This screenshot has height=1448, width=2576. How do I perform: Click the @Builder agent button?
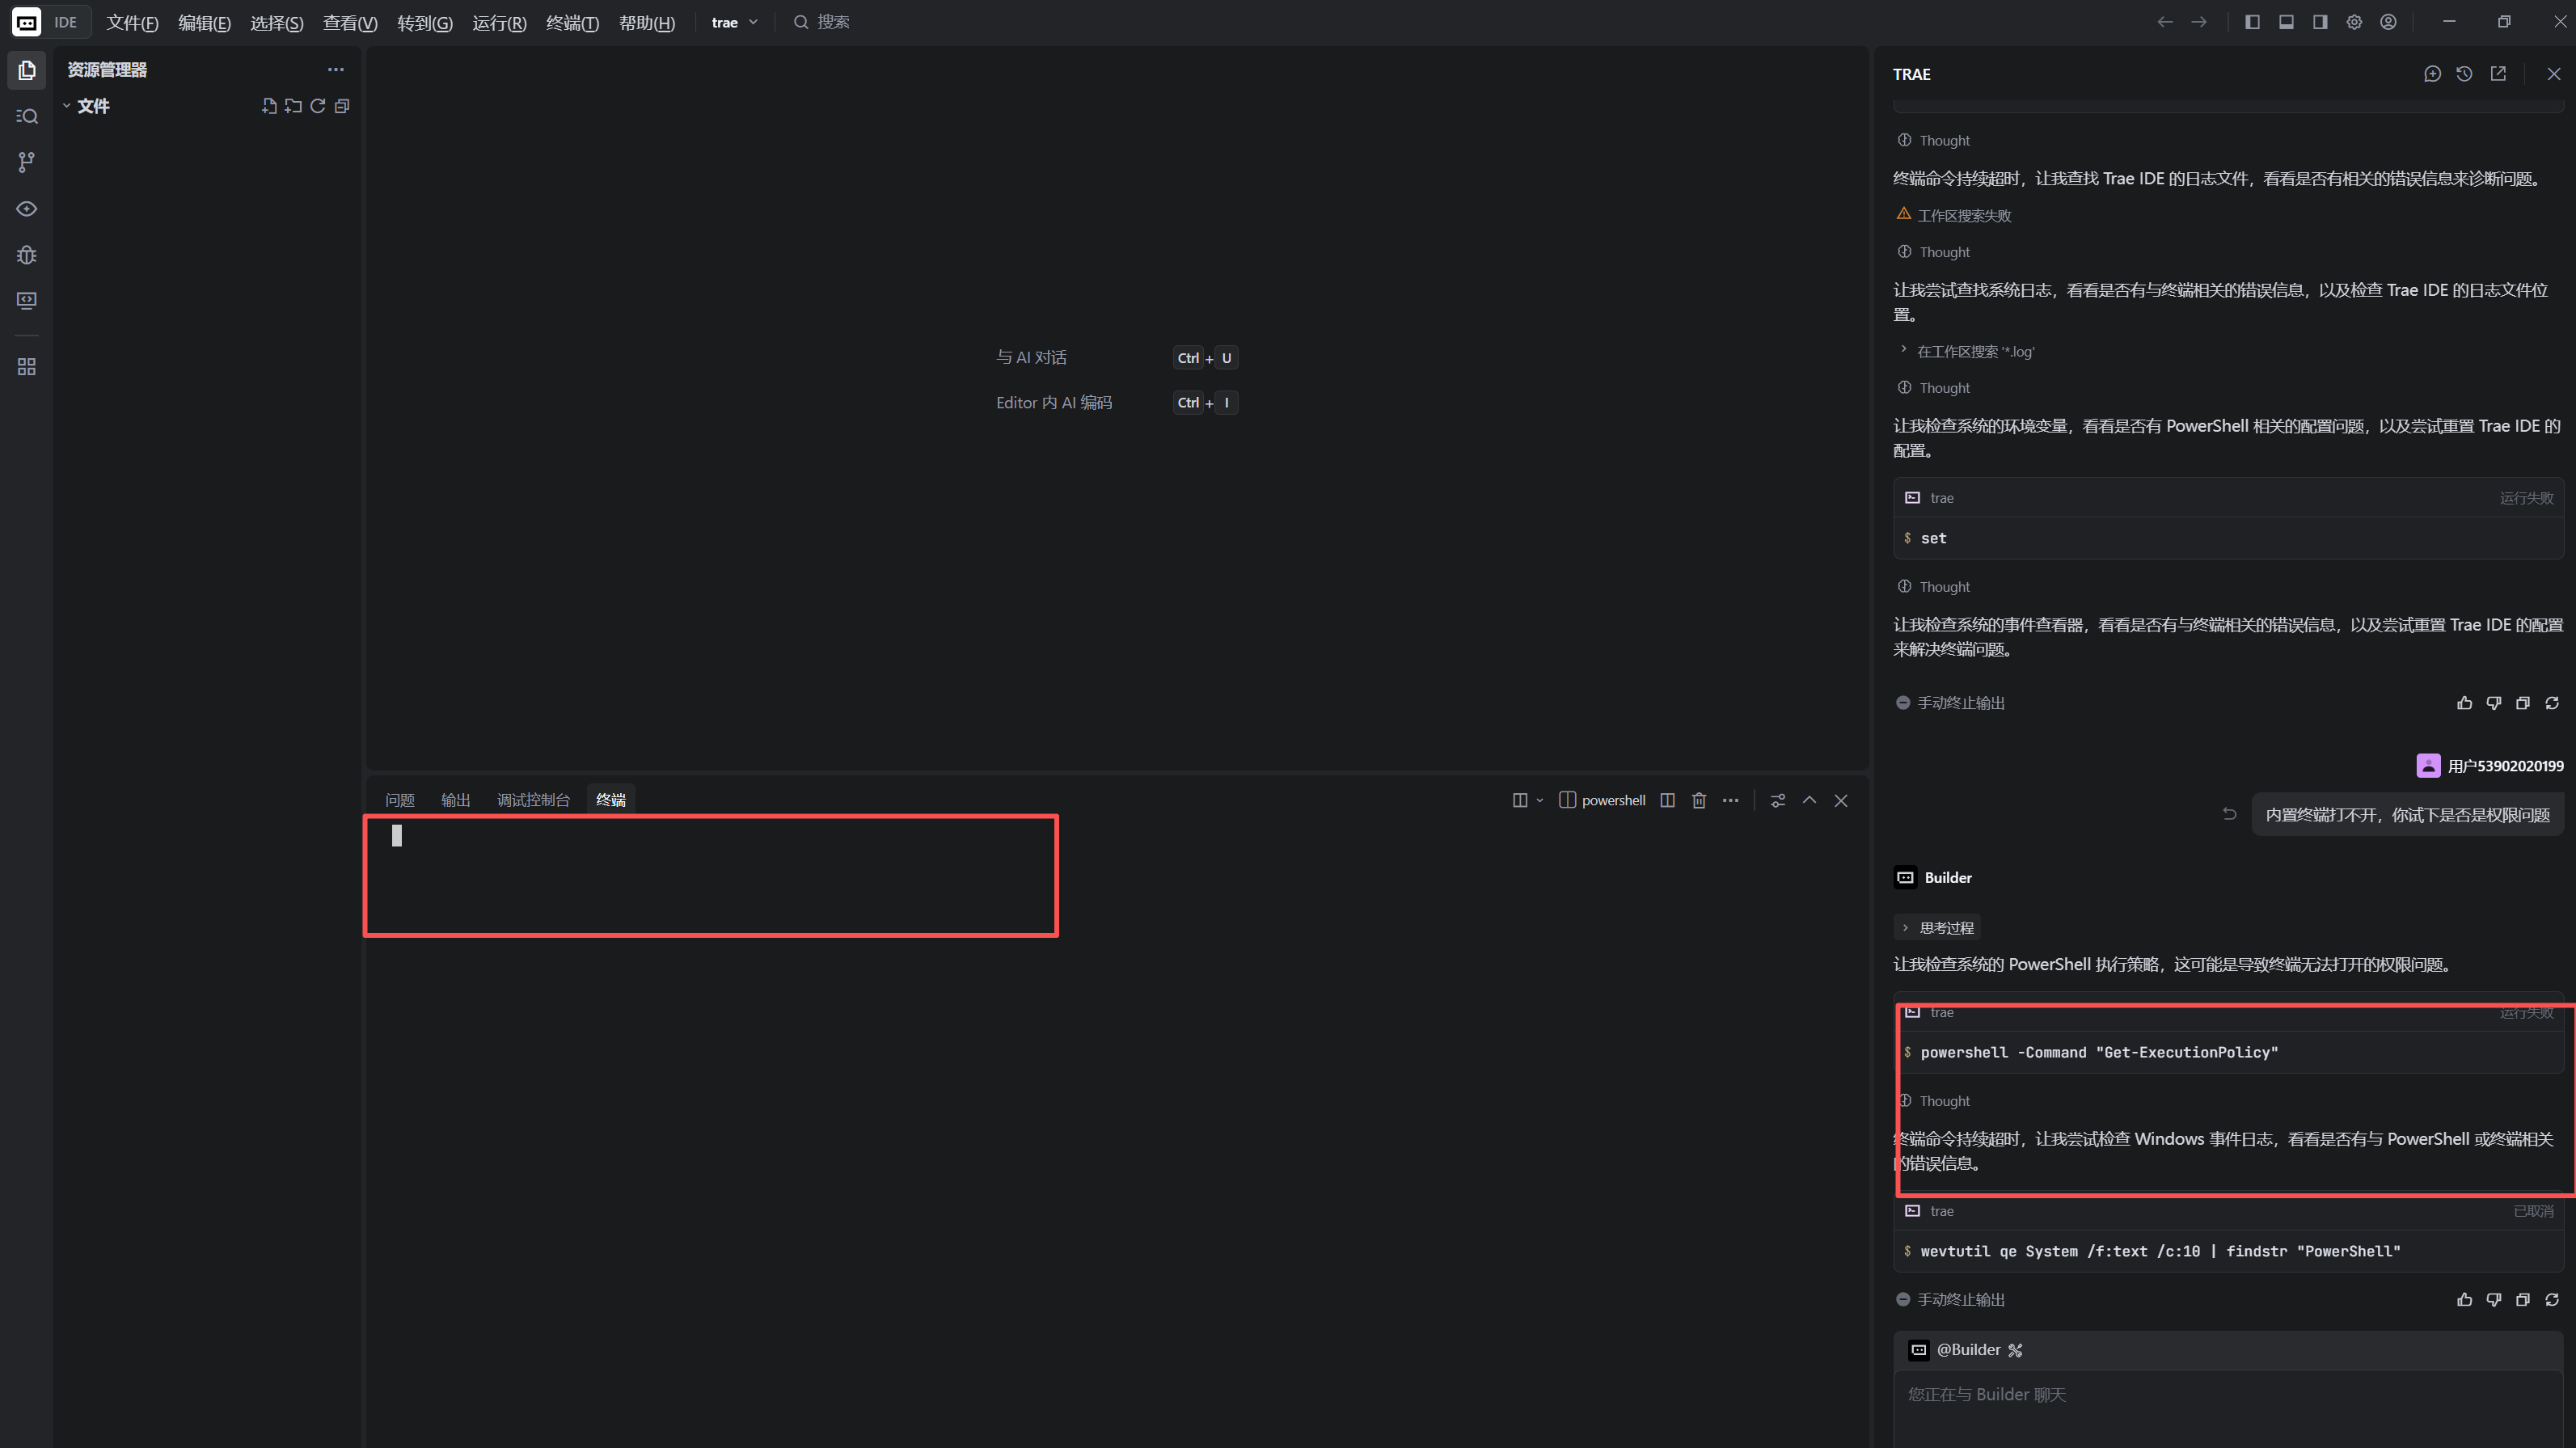1966,1349
